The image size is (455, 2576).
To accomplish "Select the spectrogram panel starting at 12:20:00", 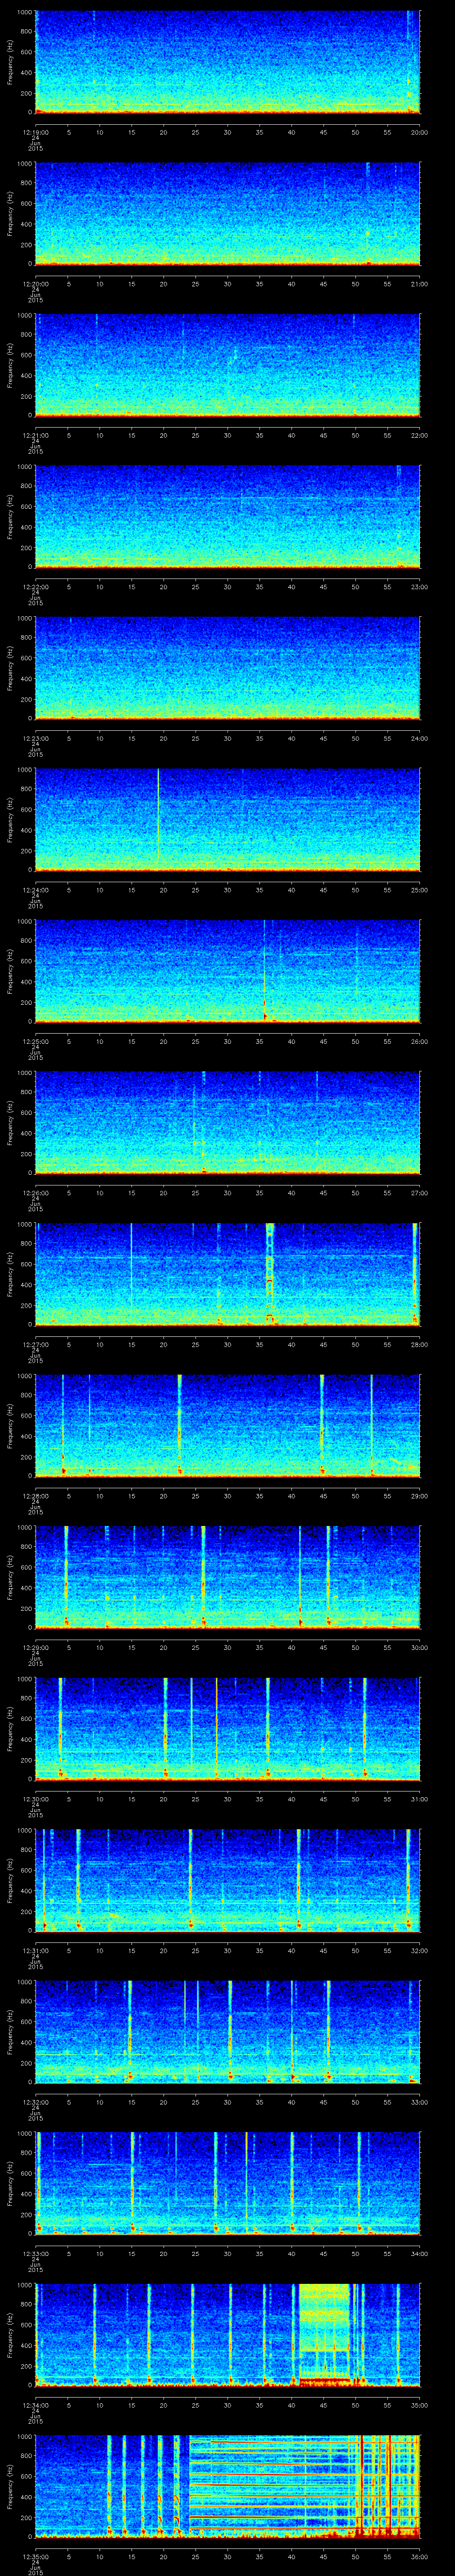I will [x=227, y=213].
